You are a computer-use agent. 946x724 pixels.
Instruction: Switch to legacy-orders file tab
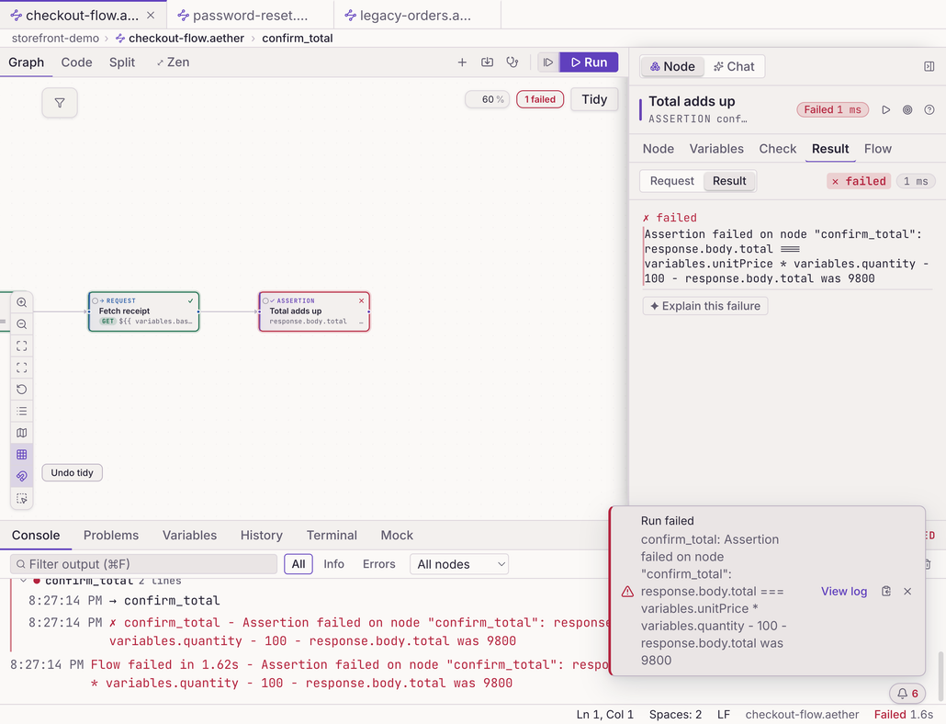pyautogui.click(x=416, y=15)
